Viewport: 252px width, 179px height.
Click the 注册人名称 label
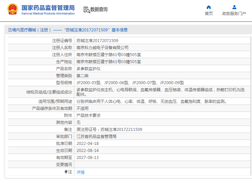coord(62,48)
